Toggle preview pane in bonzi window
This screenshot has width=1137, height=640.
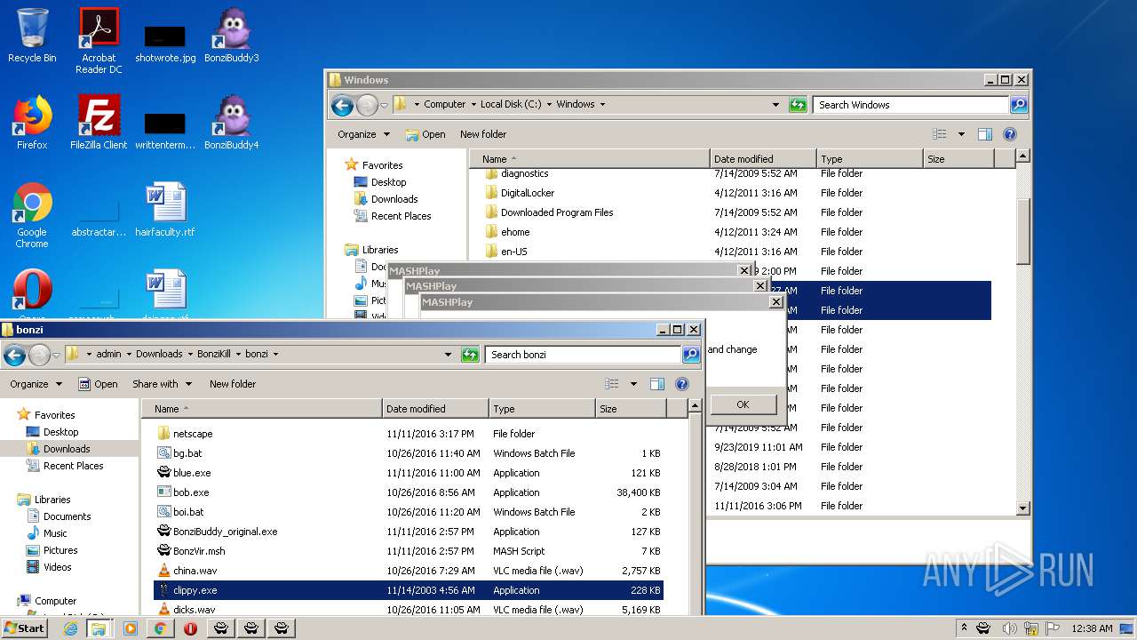657,384
